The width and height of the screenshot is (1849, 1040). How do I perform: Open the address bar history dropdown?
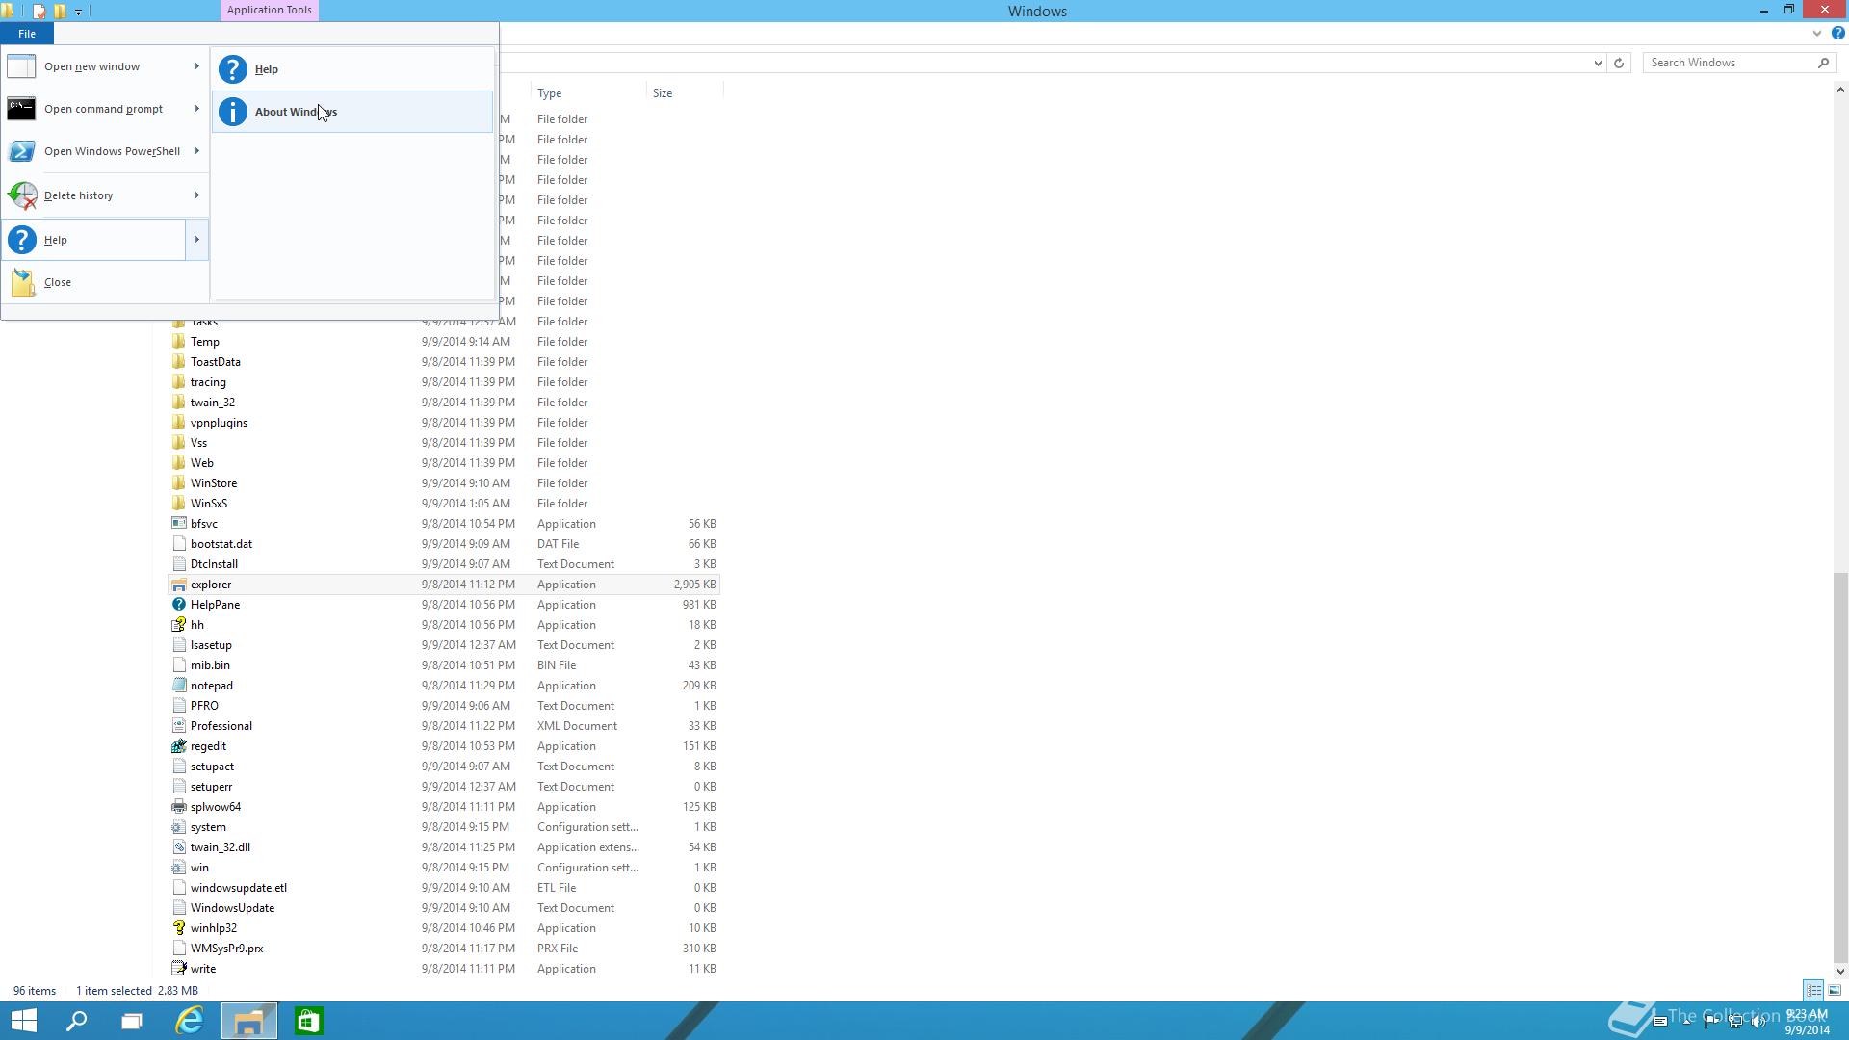coord(1598,63)
